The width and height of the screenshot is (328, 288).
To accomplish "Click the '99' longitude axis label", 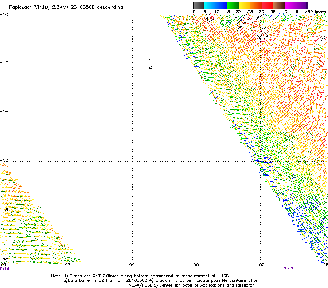I will point(196,265).
